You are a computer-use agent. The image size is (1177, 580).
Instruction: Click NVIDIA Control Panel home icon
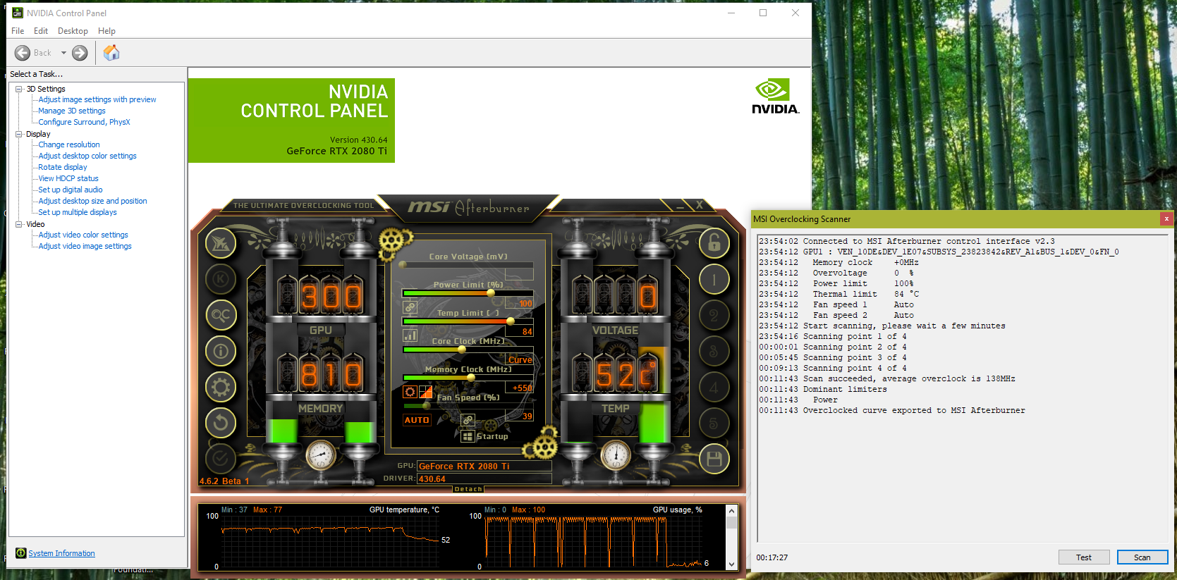[111, 53]
